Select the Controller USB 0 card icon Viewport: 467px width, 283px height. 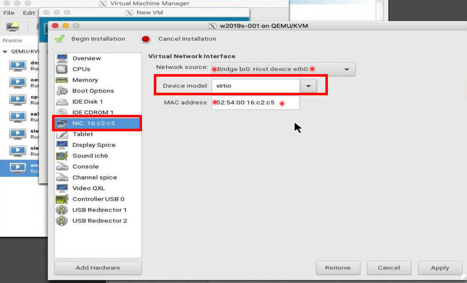[62, 199]
